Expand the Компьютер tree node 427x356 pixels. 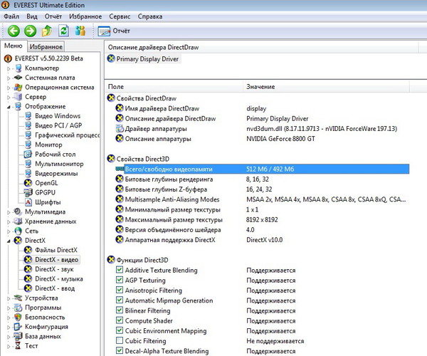point(9,68)
